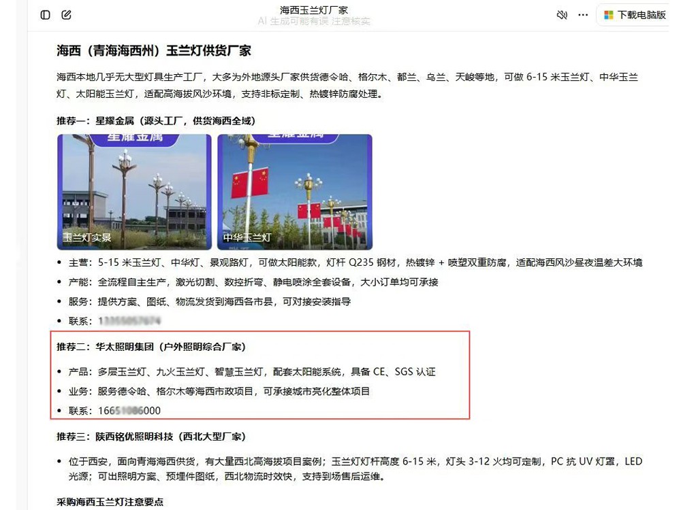This screenshot has width=681, height=510.
Task: Toggle the sidebar panel icon
Action: tap(45, 15)
